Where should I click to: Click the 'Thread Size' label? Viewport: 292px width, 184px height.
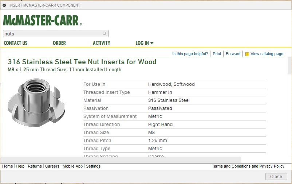[x=96, y=133]
